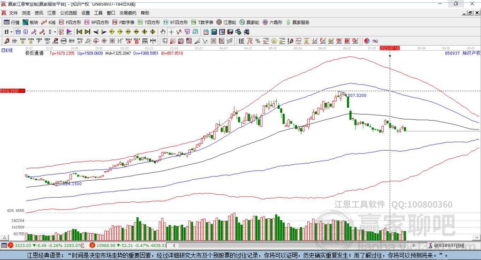
Task: Click the infinity symbol tool icon
Action: 375,41
